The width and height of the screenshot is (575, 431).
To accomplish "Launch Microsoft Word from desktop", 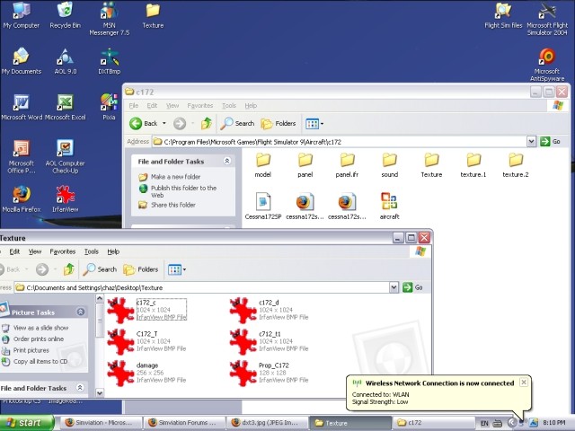I will pos(22,107).
